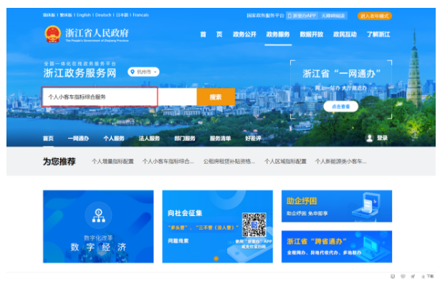This screenshot has height=284, width=440.
Task: Click the orange 搜索 search button
Action: point(216,97)
